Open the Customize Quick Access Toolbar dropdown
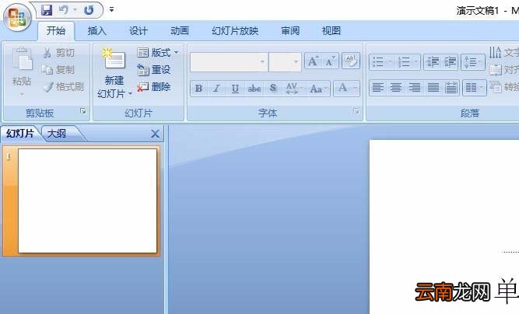 point(111,9)
